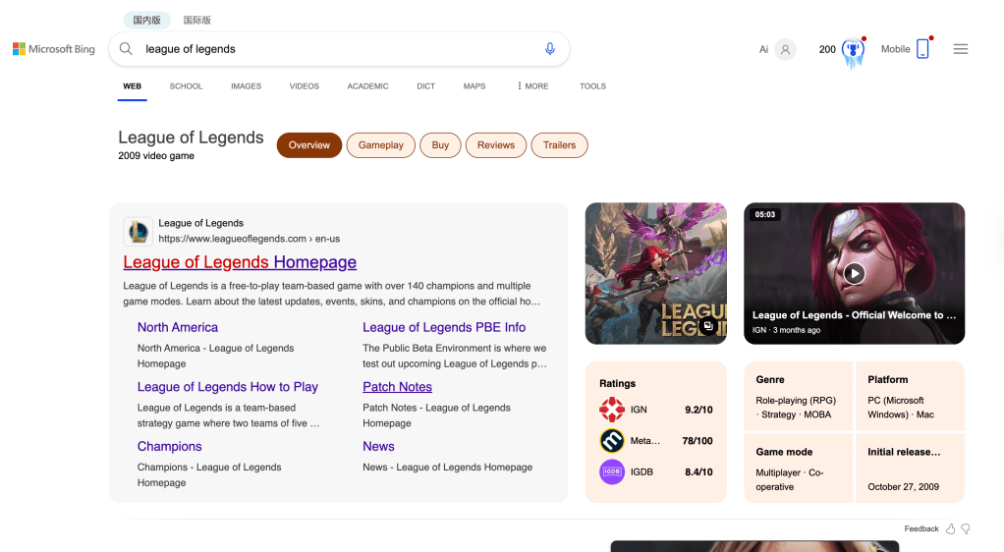Open the hamburger settings menu
1004x552 pixels.
(x=961, y=49)
